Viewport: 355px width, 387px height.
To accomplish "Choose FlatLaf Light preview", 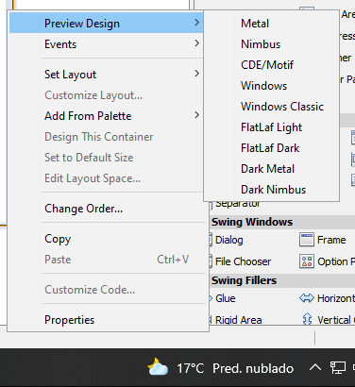I will [271, 127].
